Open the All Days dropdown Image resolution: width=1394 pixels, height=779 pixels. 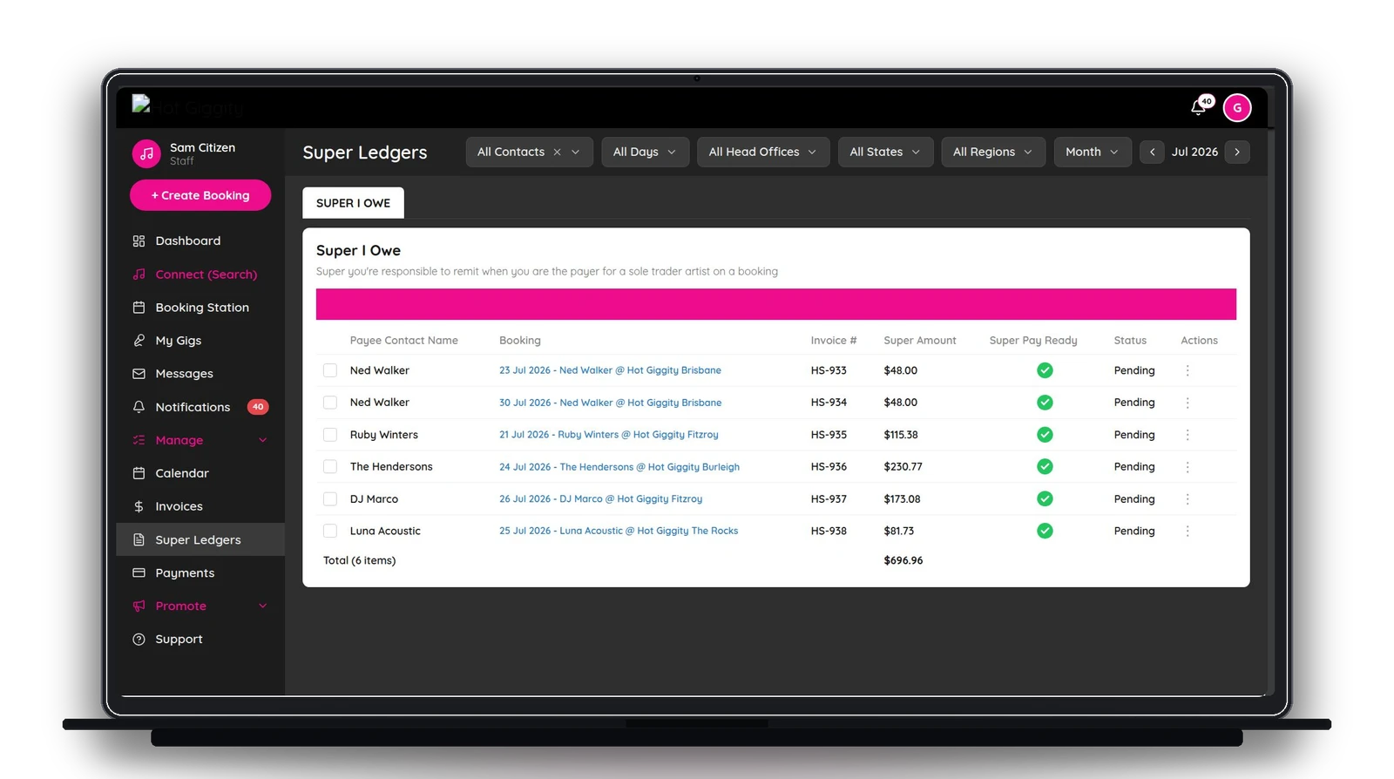tap(645, 152)
